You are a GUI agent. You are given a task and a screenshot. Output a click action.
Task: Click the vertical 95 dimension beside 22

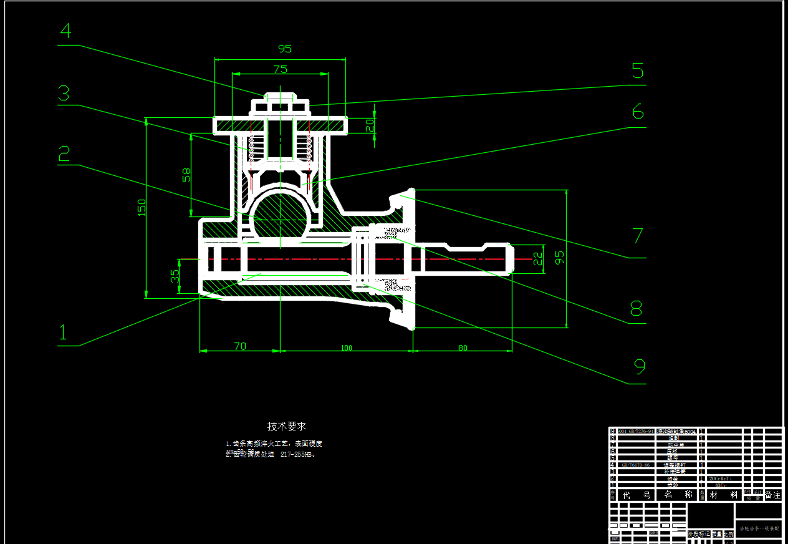559,258
